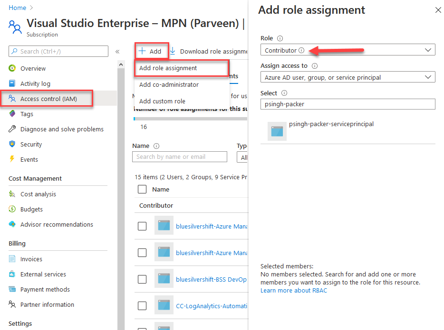Viewport: 444px width, 330px height.
Task: Click the Add button dropdown
Action: pyautogui.click(x=151, y=51)
